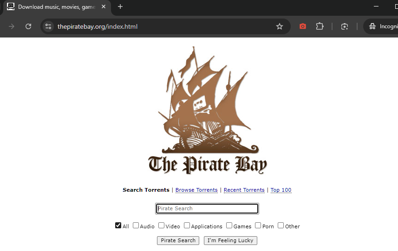The image size is (398, 251).
Task: Focus the Pirate Search text field
Action: [x=207, y=208]
